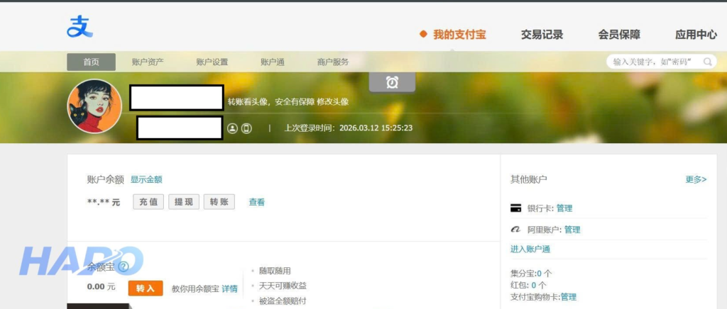Viewport: 727px width, 309px height.
Task: Click the 修改头像 link
Action: tap(333, 102)
